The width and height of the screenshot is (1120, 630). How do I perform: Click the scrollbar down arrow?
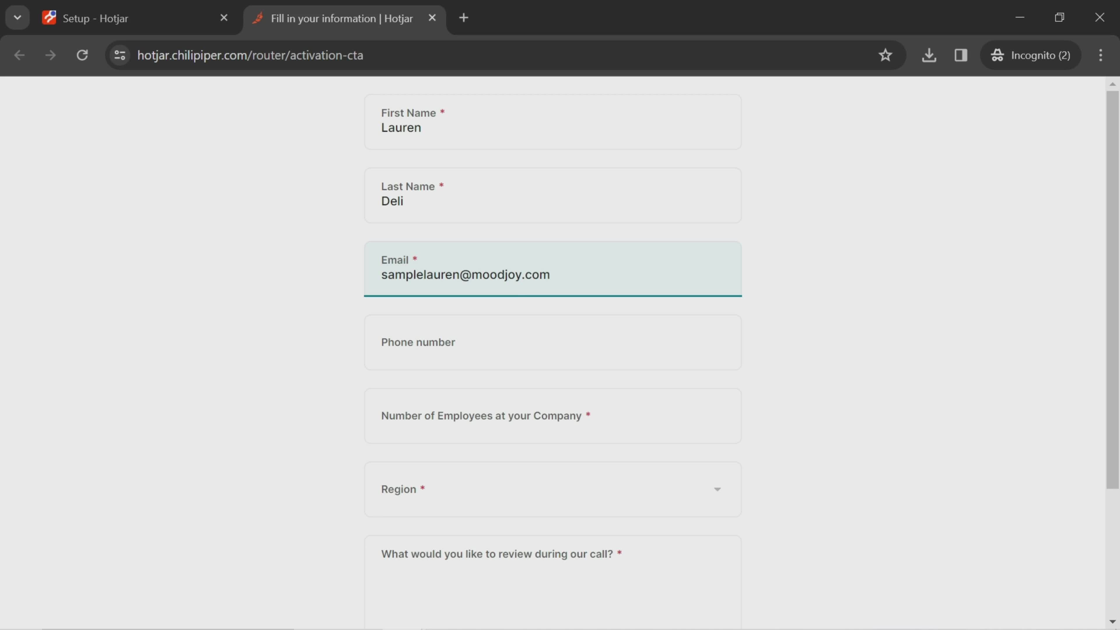(1112, 622)
